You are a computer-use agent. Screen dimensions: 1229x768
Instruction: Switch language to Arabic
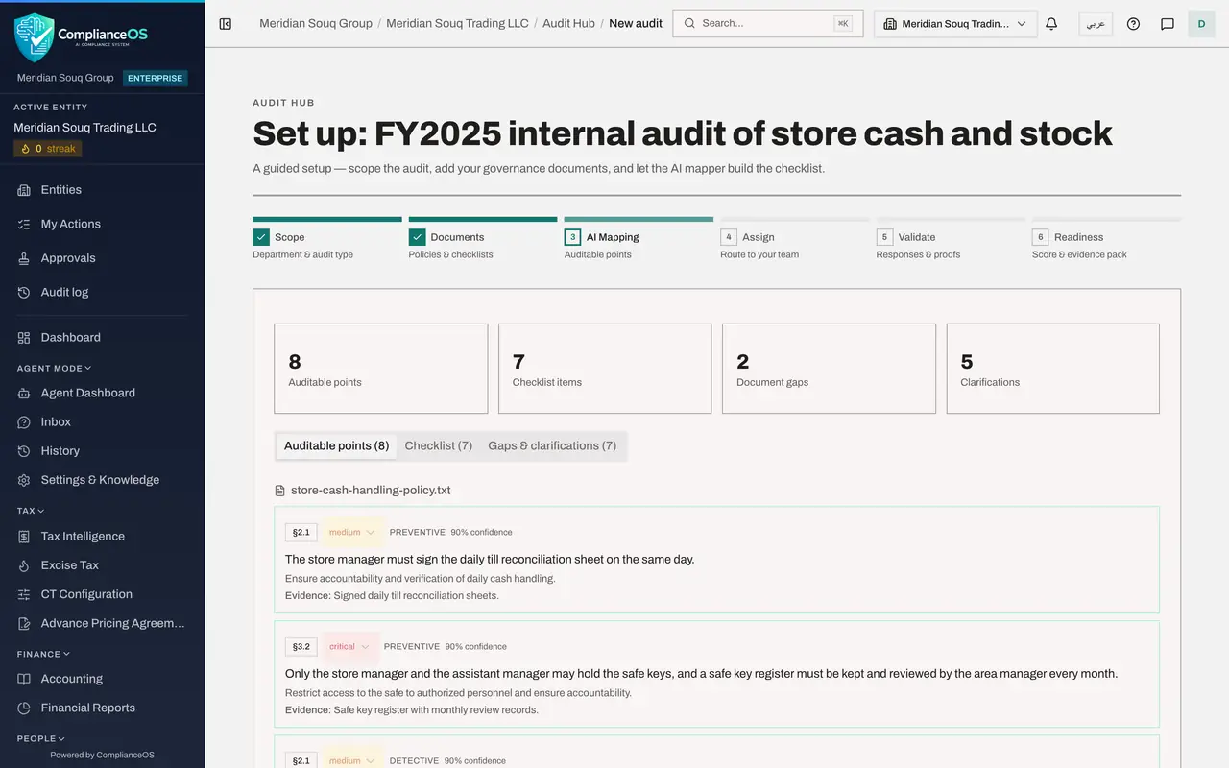click(x=1096, y=24)
